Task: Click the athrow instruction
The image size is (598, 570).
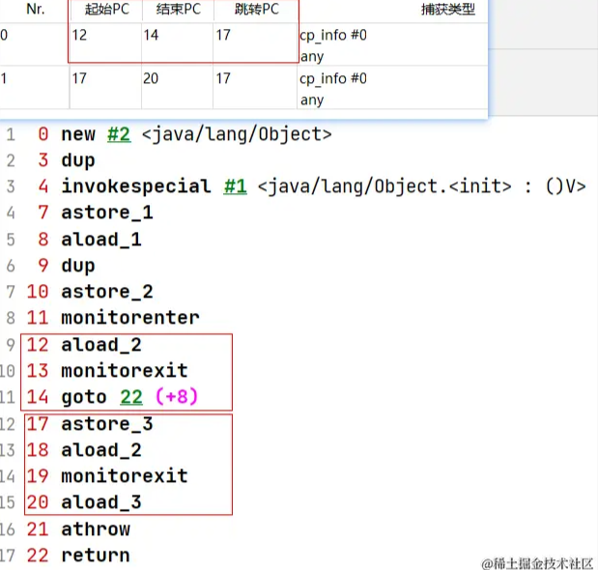Action: 96,529
